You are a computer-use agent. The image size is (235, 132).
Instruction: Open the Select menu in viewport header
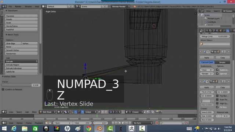[19, 112]
